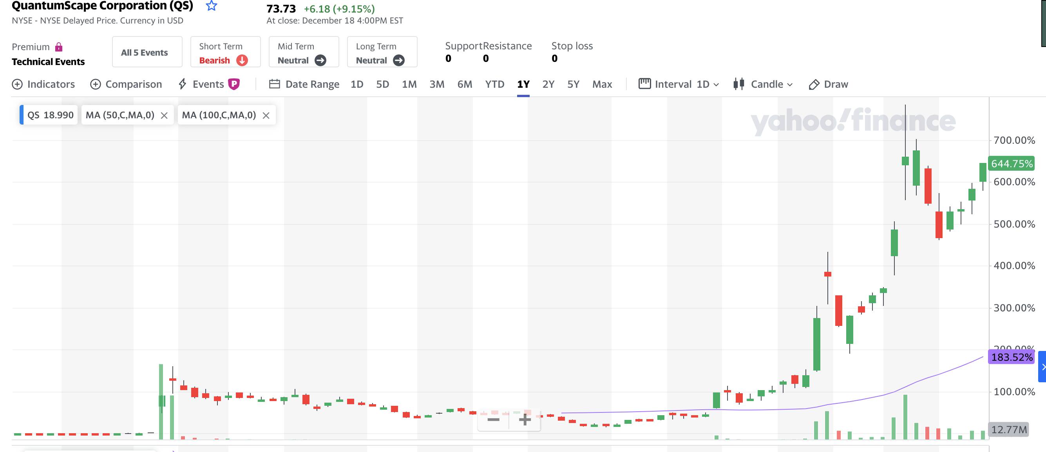The height and width of the screenshot is (452, 1046).
Task: Click the Comparison plus icon
Action: tap(96, 84)
